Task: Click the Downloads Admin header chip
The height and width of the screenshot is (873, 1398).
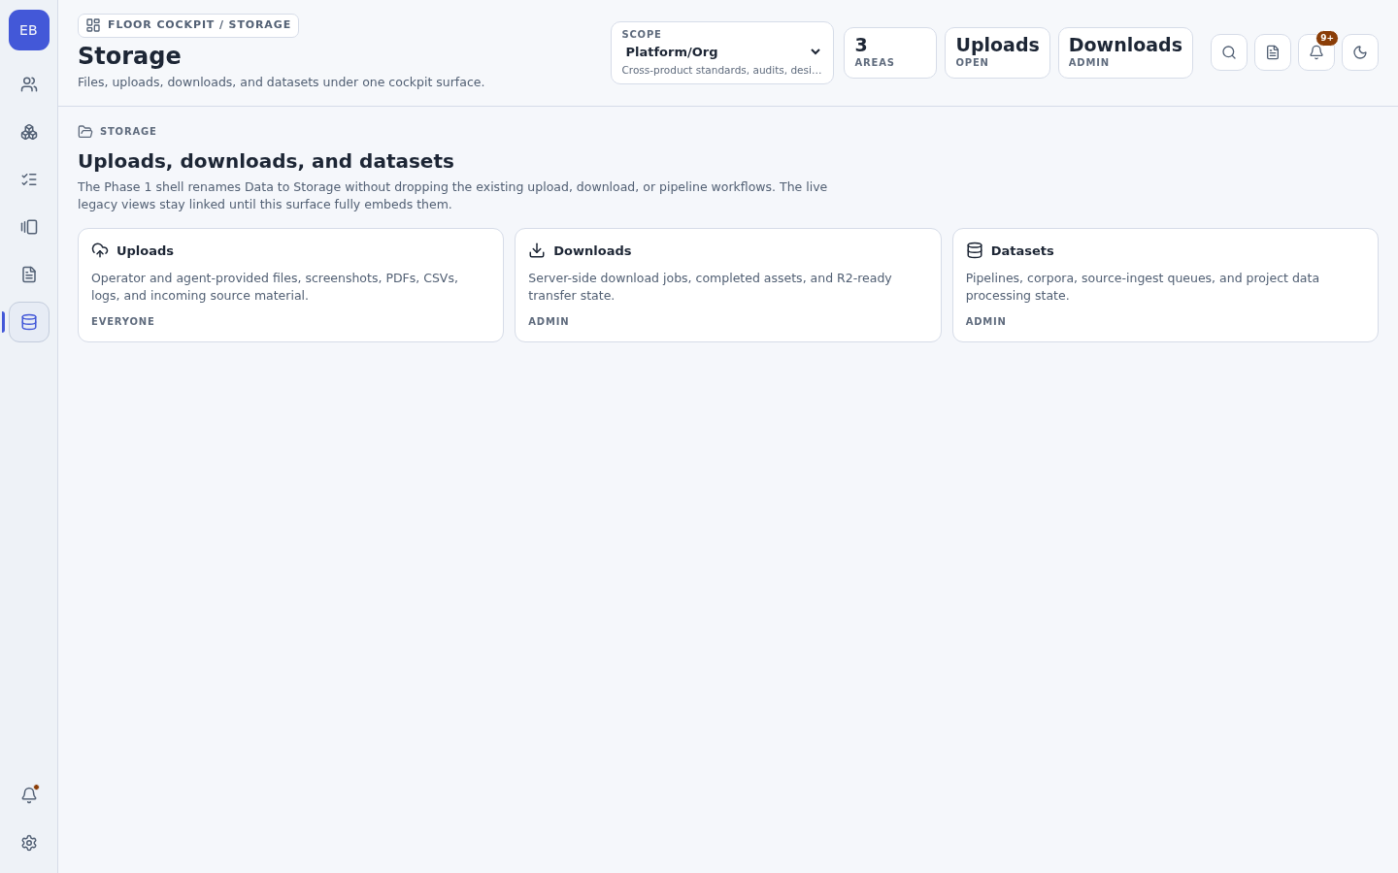Action: point(1125,52)
